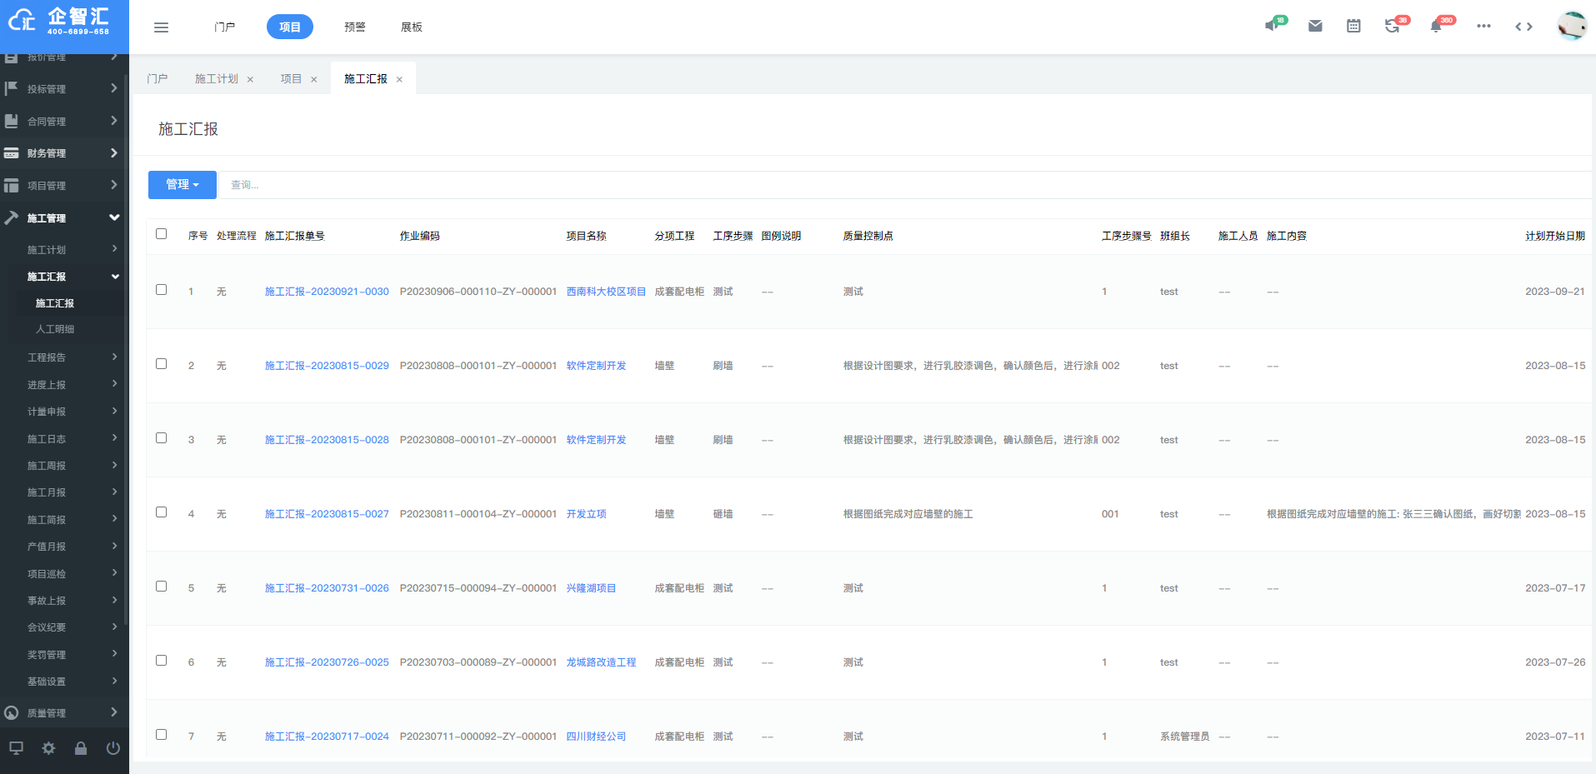The image size is (1596, 774).
Task: Open the announcements megaphone icon
Action: click(x=1272, y=26)
